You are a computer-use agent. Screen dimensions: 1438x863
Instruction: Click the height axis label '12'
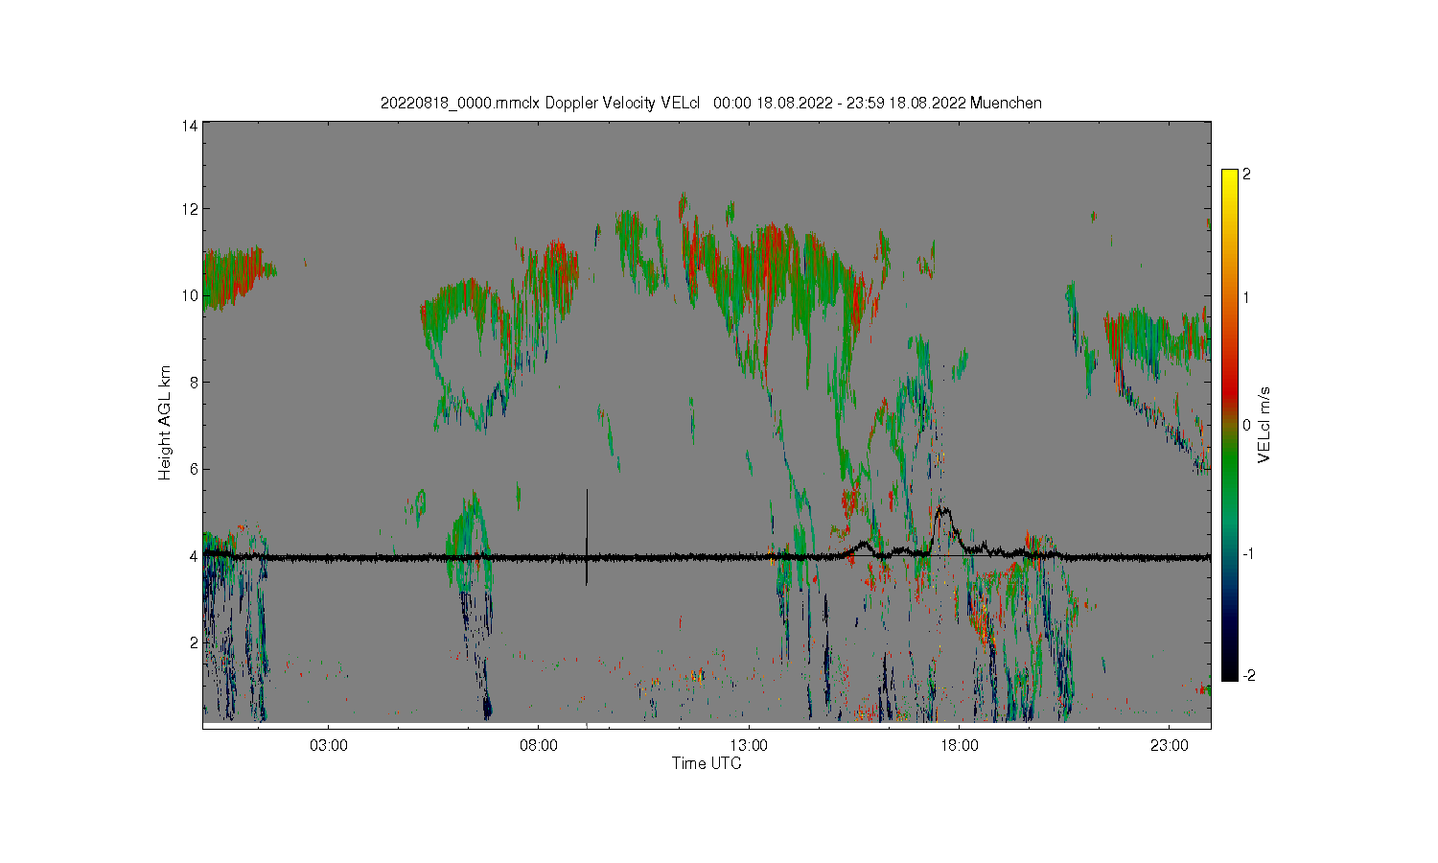point(190,209)
